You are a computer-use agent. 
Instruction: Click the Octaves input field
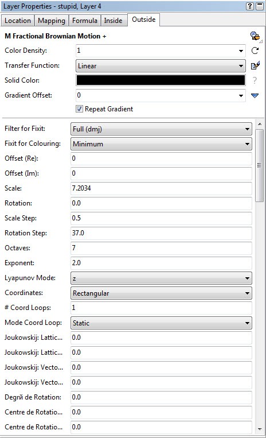161,248
